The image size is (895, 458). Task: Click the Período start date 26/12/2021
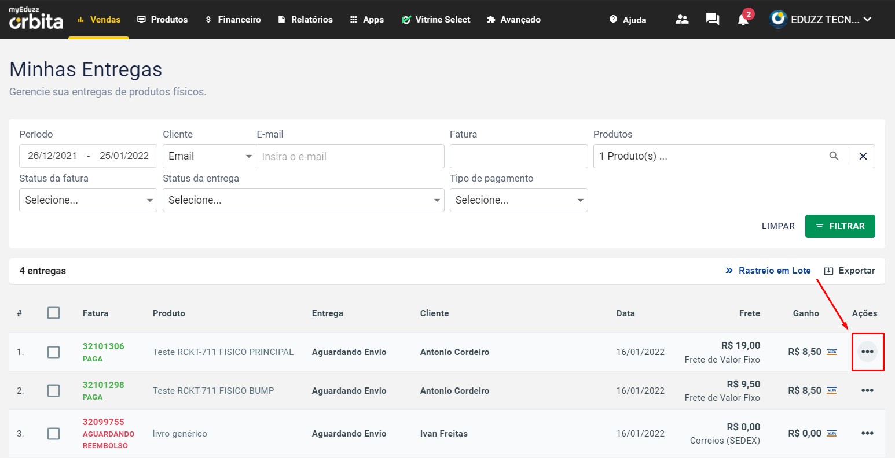point(52,156)
